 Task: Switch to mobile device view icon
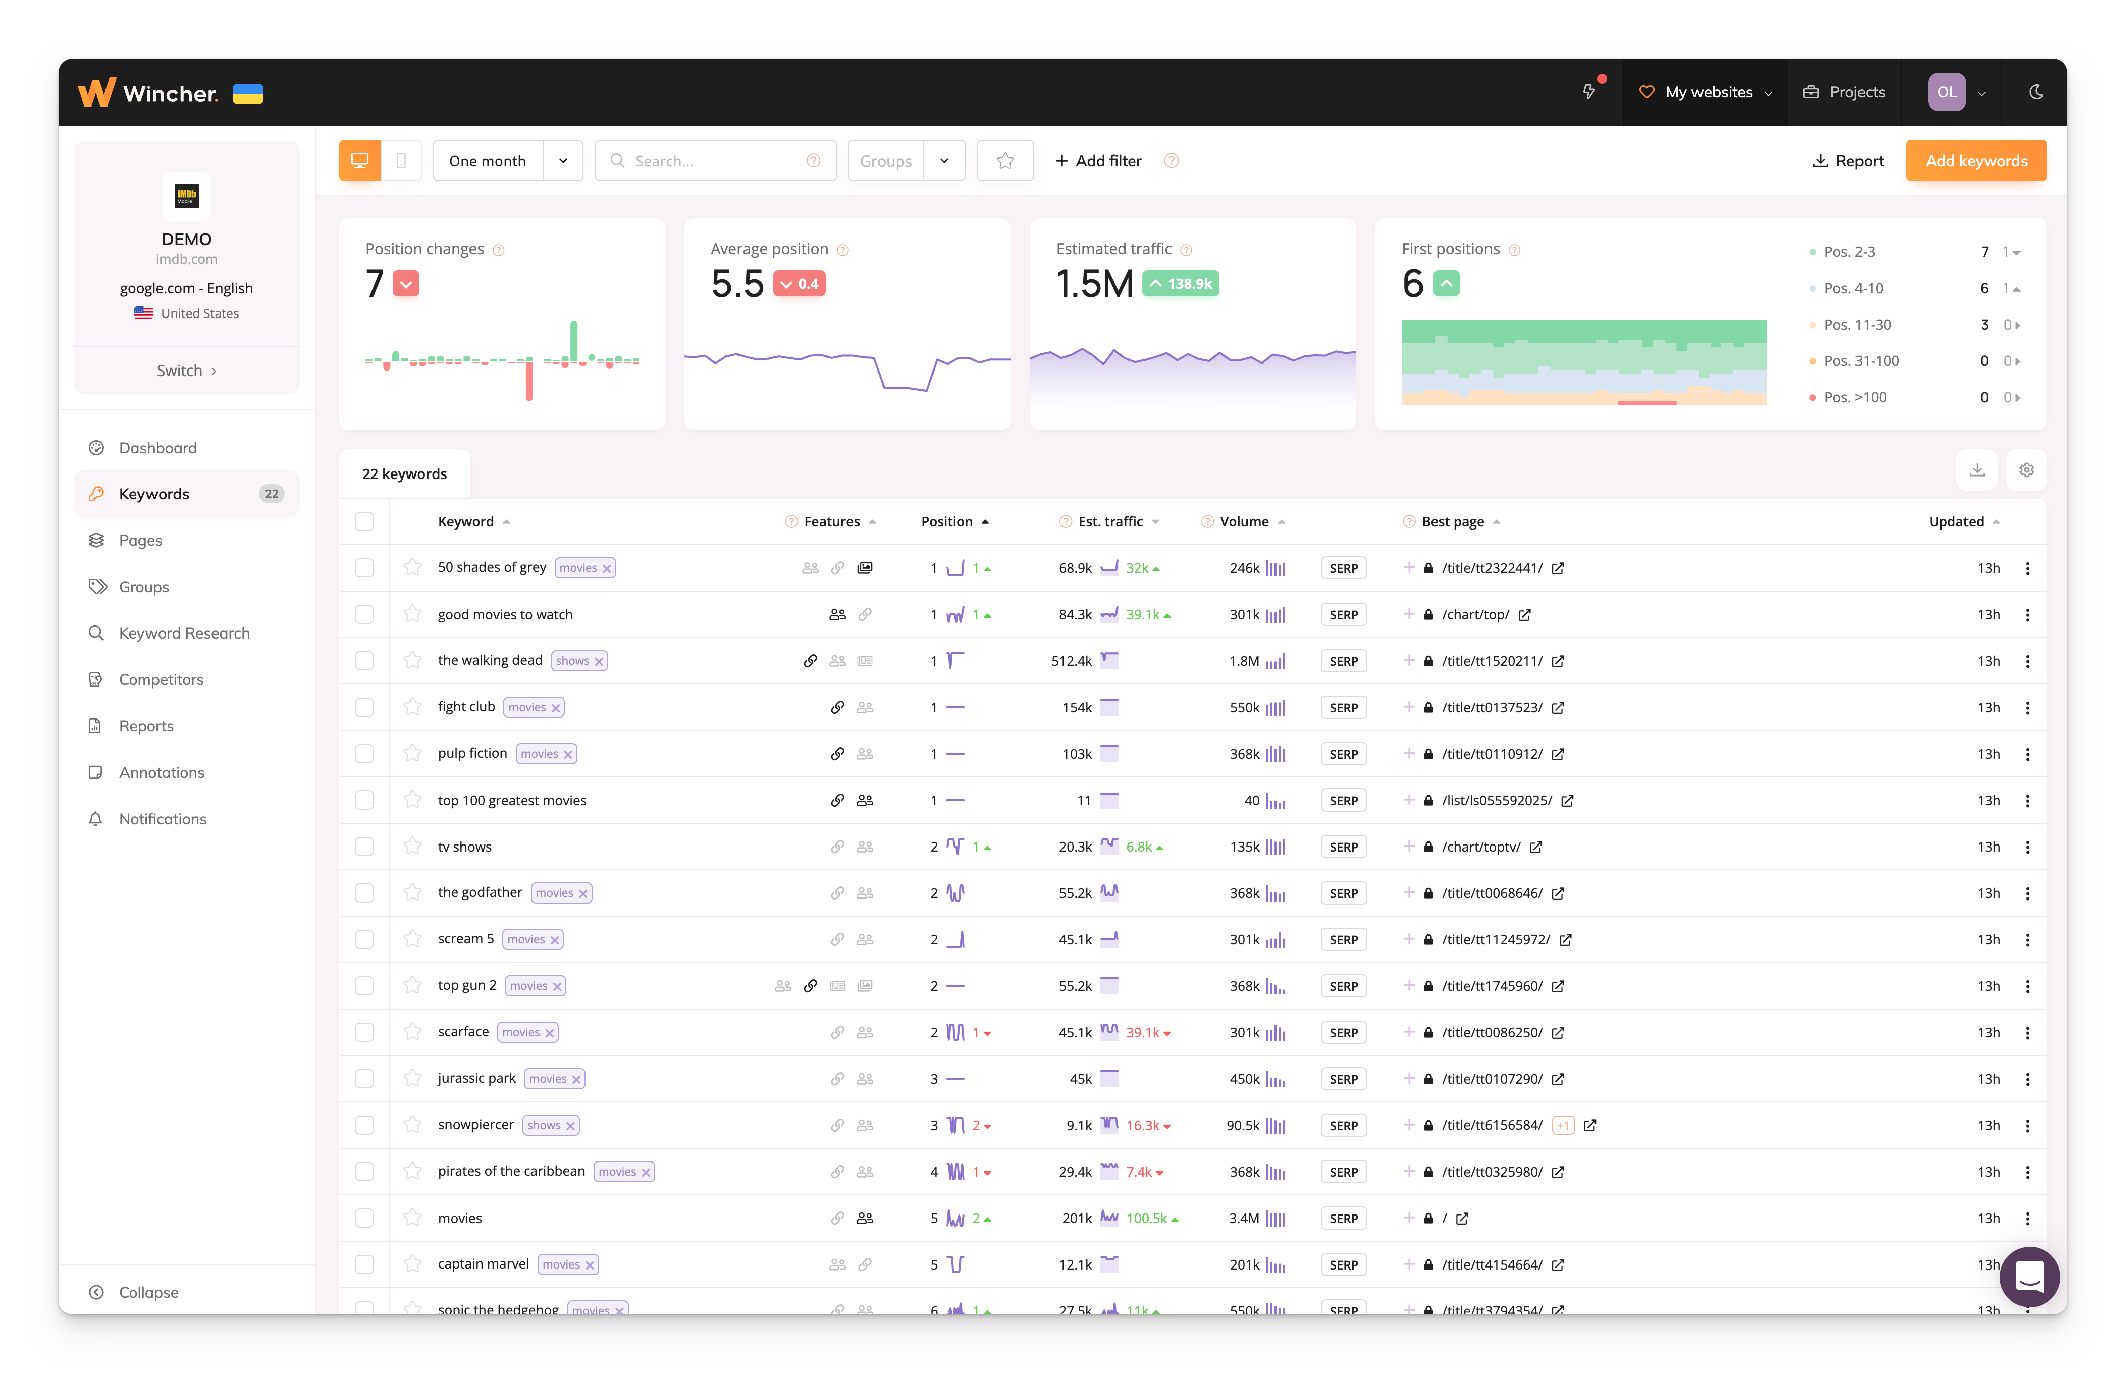401,161
